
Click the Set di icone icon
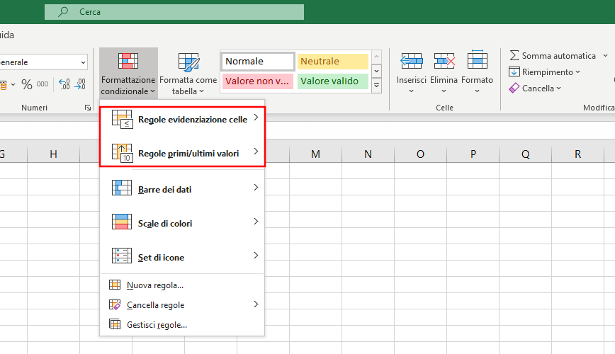(x=122, y=256)
